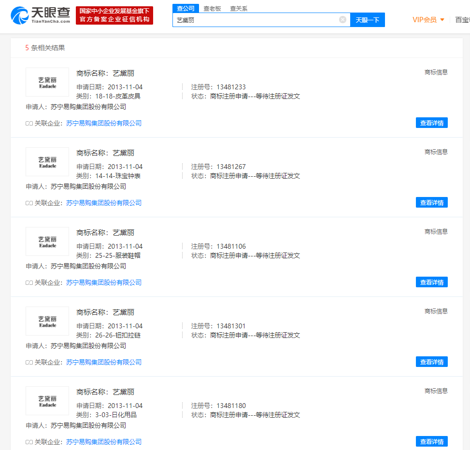
Task: Click 商标信息 label on the 13481106 result
Action: tap(436, 232)
